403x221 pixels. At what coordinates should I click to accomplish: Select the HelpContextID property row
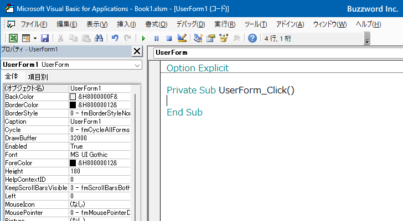(x=68, y=180)
